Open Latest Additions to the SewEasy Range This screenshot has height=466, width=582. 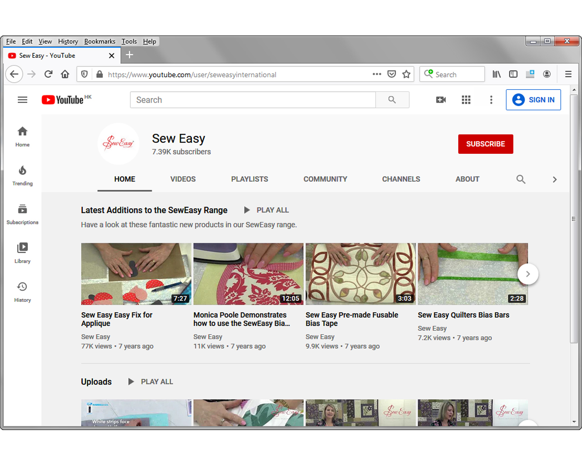pos(154,210)
